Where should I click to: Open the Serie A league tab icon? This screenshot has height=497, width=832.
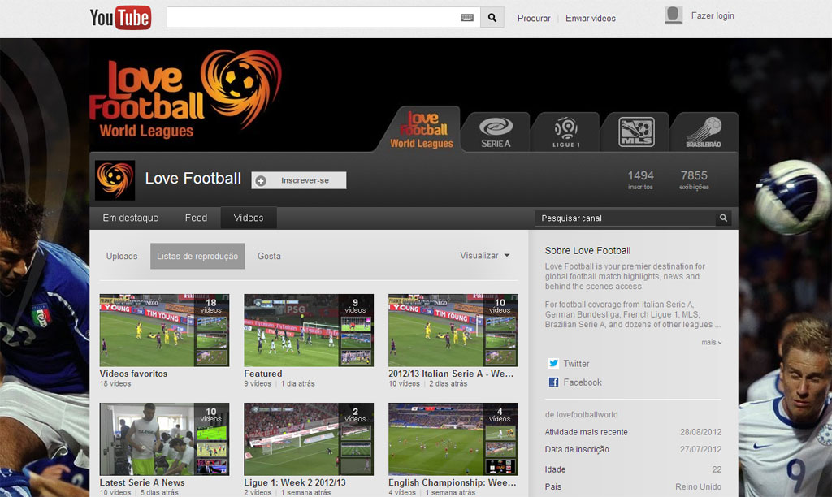(496, 132)
